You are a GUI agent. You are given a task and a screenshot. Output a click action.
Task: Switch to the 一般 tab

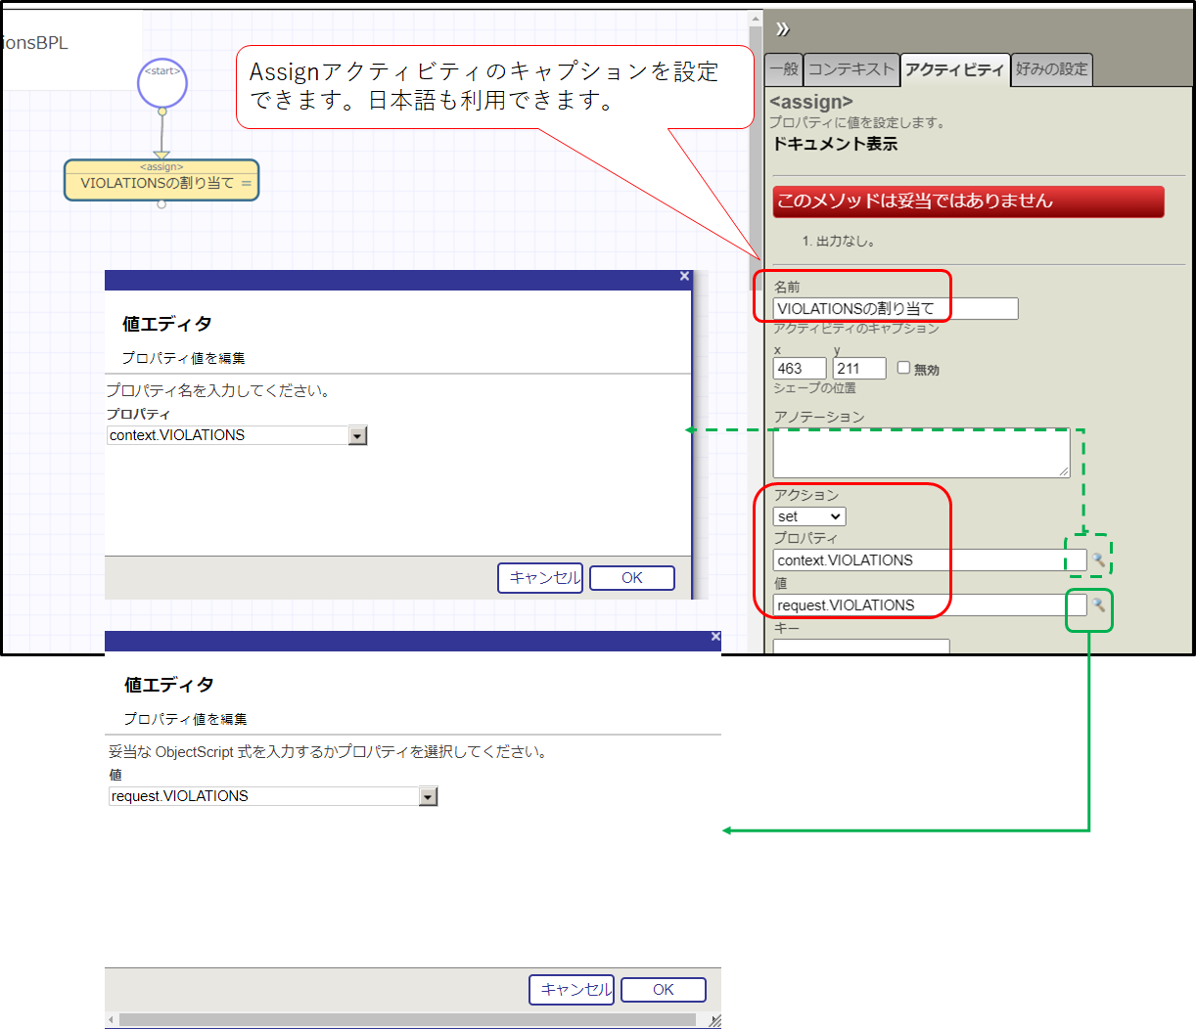[784, 69]
